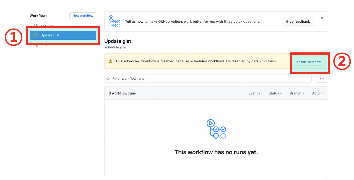Open the Status filter dropdown

click(275, 93)
